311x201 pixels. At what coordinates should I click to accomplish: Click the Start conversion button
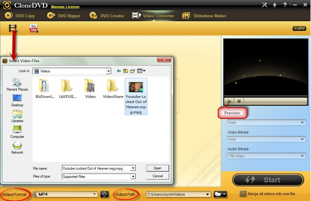tap(268, 180)
